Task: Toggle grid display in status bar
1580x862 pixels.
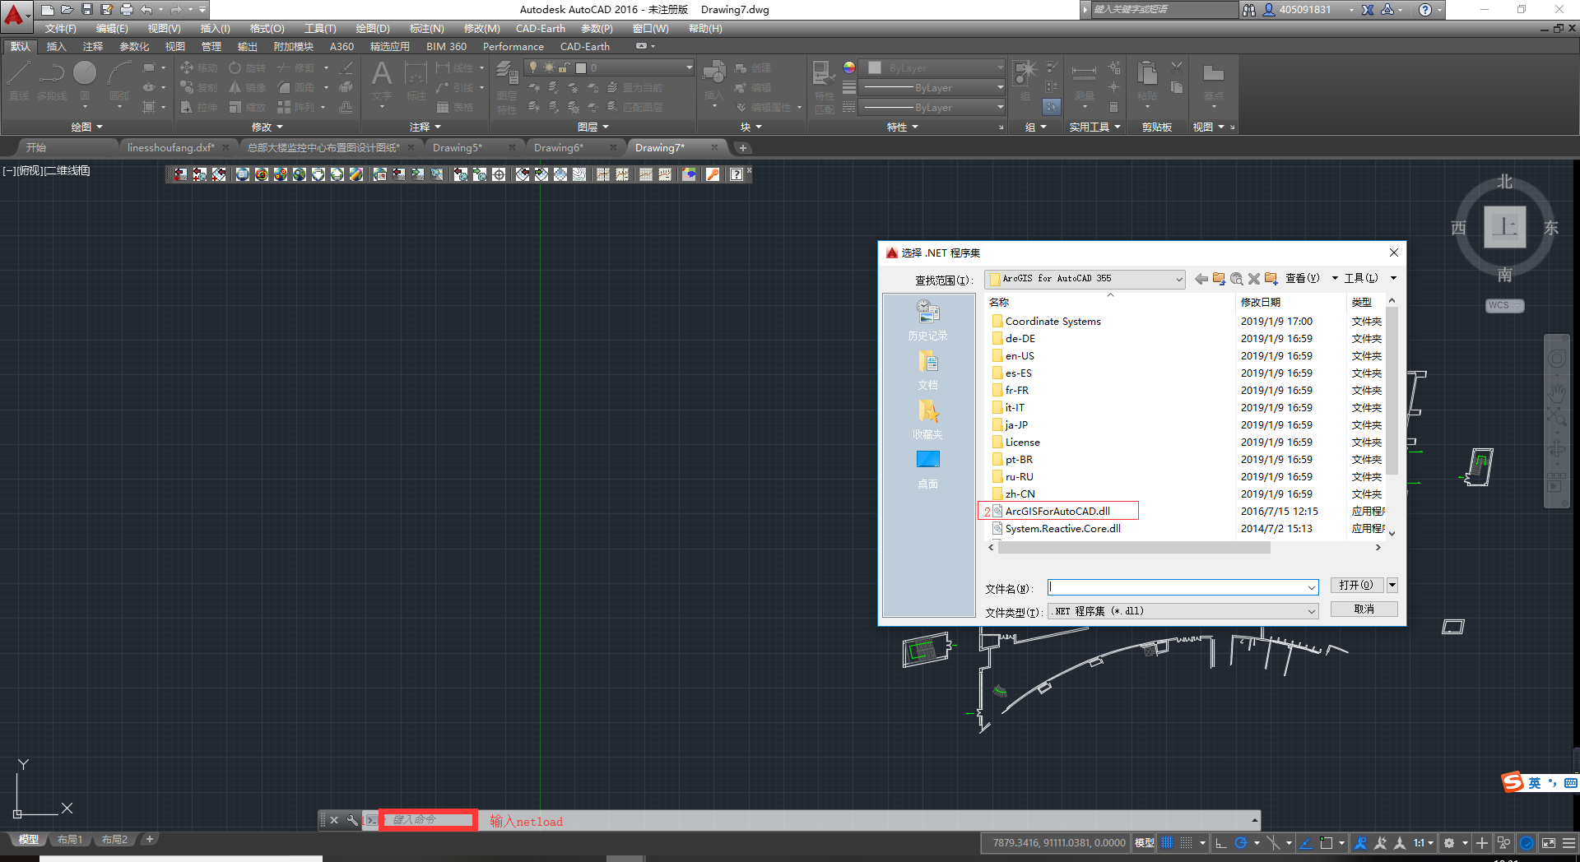Action: [x=1167, y=843]
